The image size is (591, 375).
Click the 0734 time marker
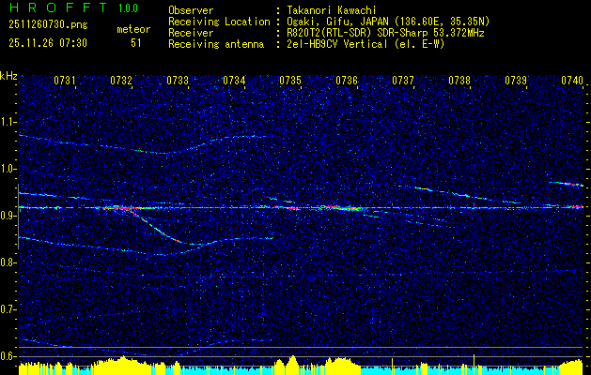click(234, 80)
